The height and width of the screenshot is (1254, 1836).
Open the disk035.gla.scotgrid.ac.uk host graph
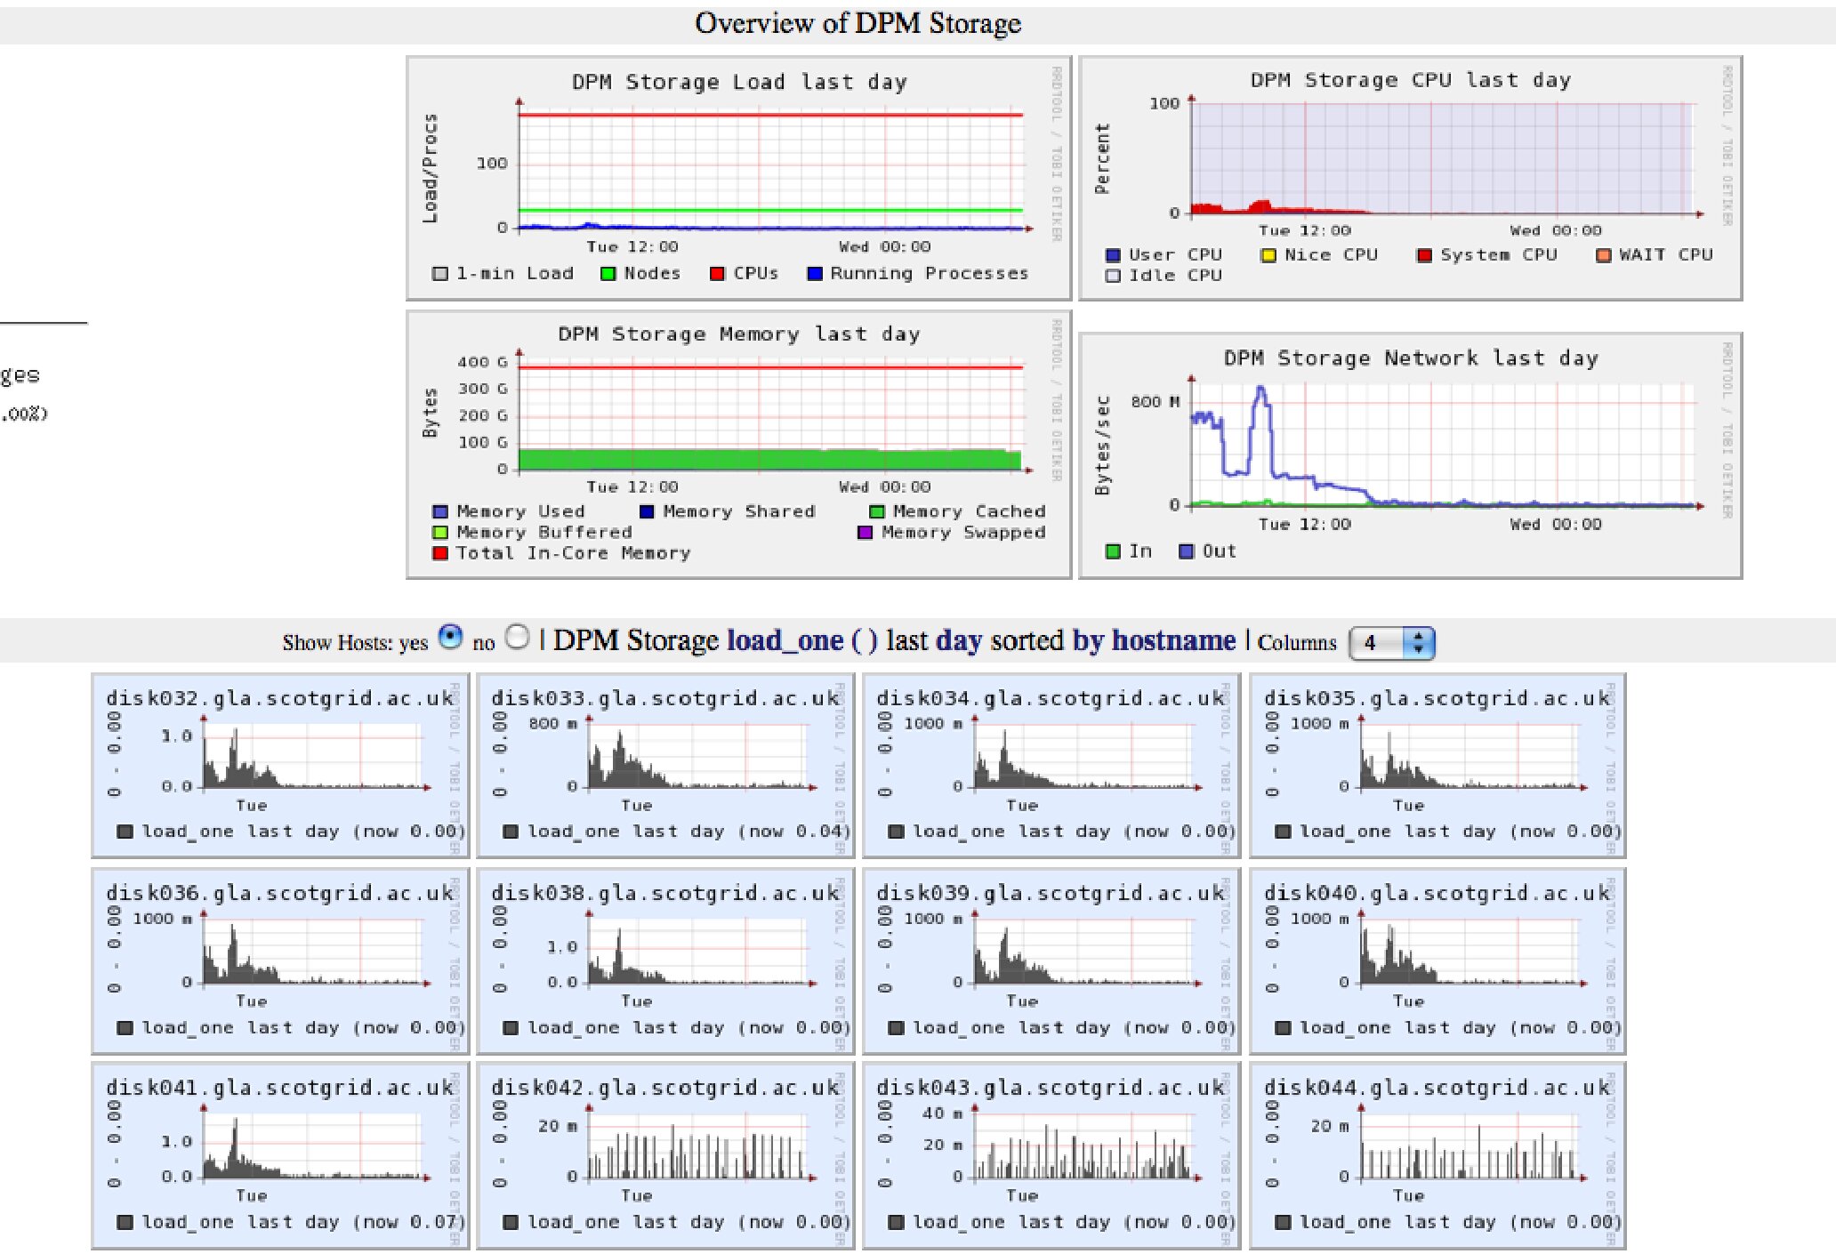[x=1437, y=766]
